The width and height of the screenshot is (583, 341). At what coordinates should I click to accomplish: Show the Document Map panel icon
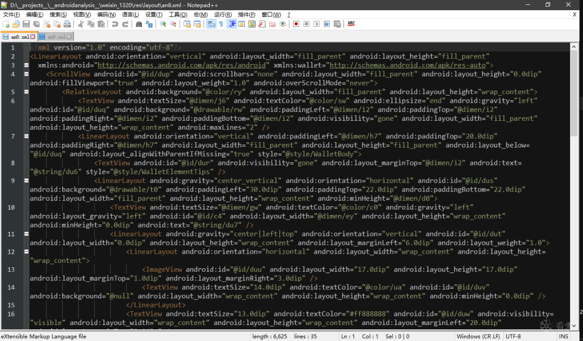252,24
